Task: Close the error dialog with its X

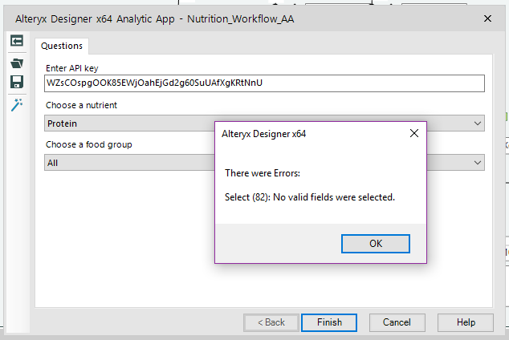Action: coord(414,133)
